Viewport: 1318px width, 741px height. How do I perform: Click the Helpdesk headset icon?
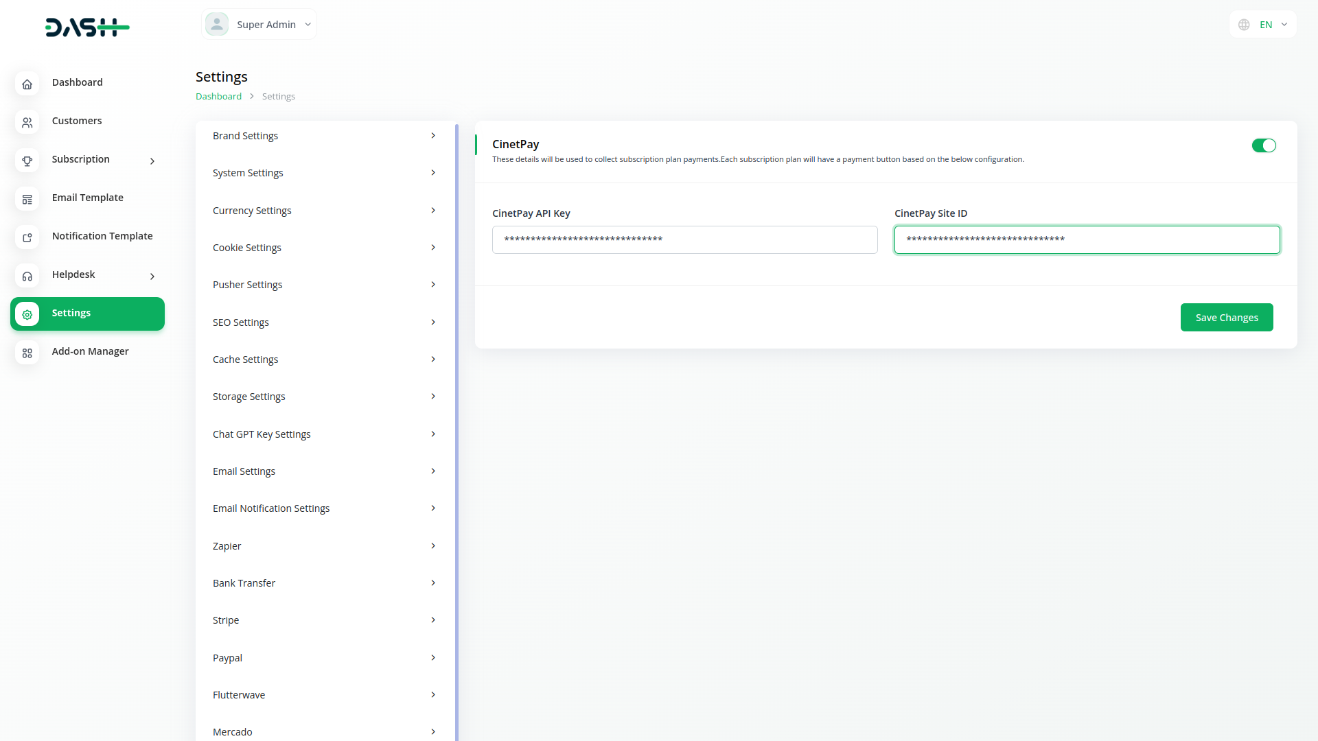point(27,276)
